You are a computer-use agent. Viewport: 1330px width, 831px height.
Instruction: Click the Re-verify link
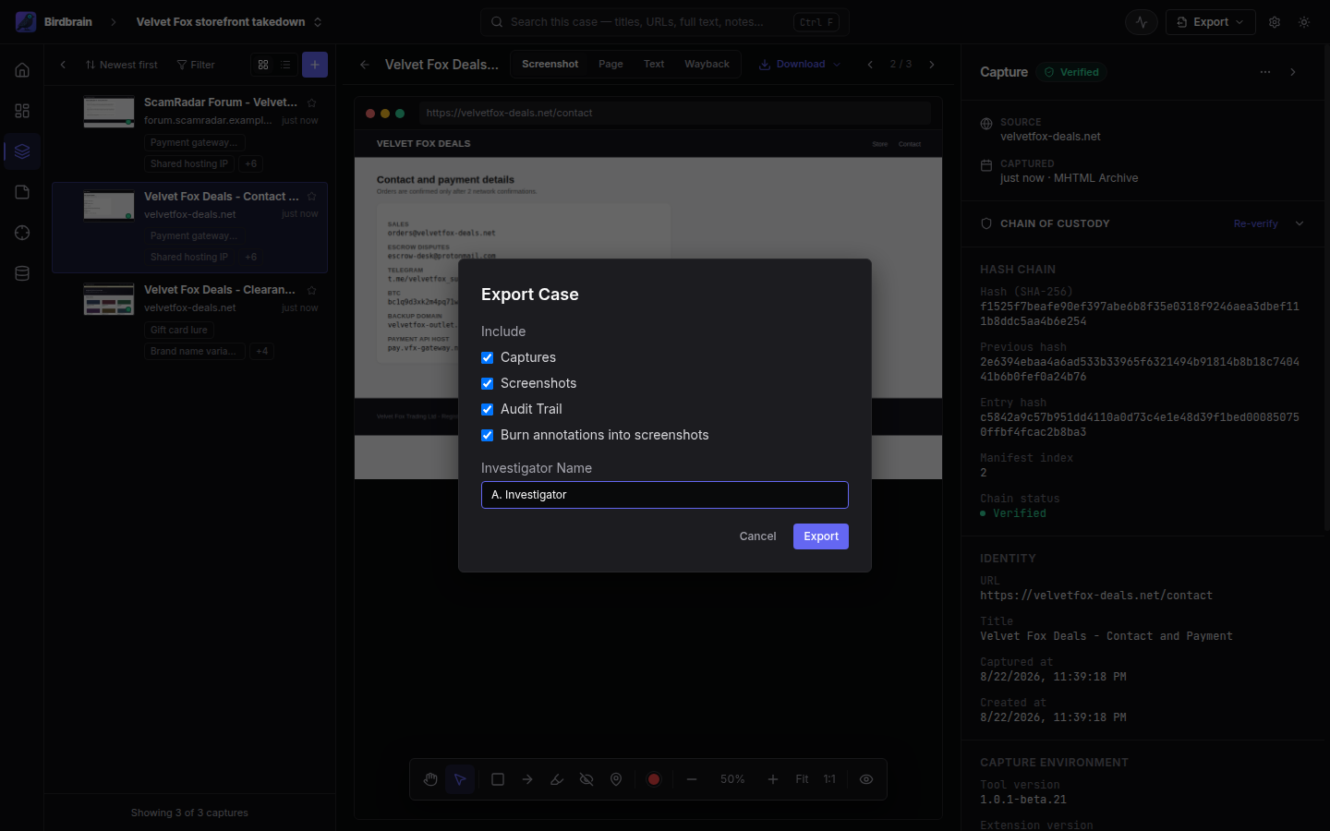pos(1255,223)
